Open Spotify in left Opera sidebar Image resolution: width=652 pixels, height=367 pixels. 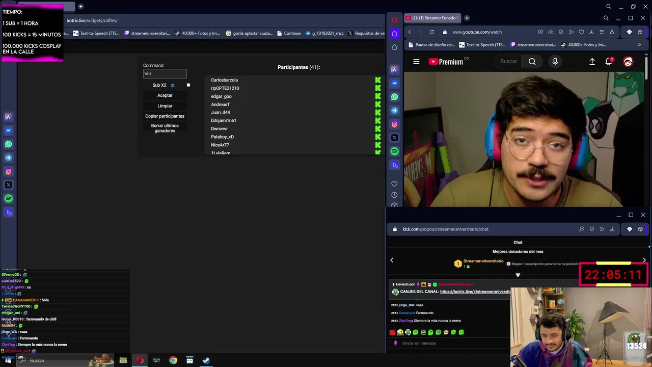point(8,199)
